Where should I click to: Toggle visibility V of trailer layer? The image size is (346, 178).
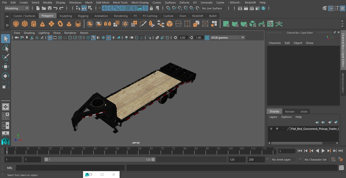tap(271, 129)
